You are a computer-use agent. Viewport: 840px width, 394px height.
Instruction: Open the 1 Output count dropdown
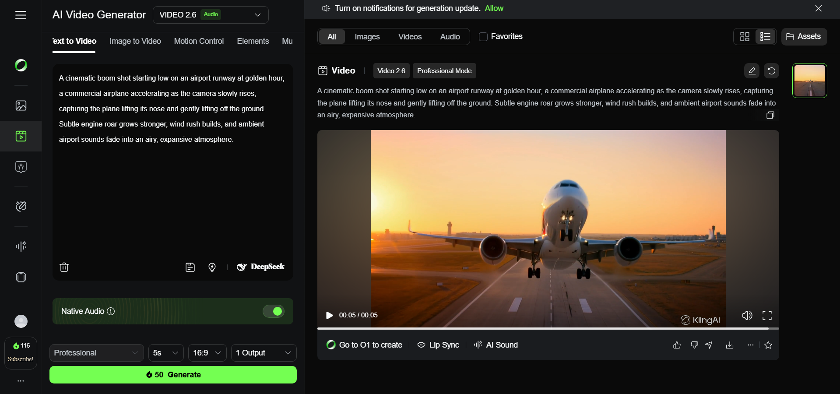264,353
